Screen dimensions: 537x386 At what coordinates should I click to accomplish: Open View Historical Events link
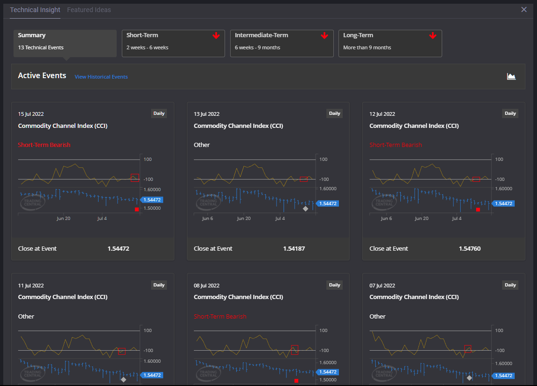(101, 77)
